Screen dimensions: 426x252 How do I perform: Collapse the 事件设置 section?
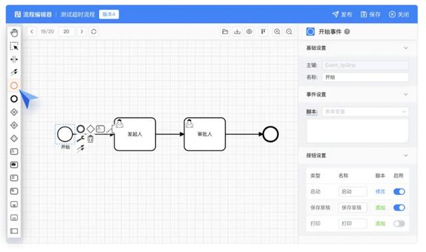[405, 94]
